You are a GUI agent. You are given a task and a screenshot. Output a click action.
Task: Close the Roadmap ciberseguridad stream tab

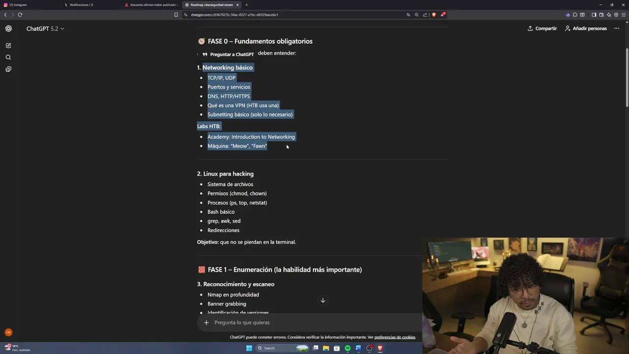(237, 5)
